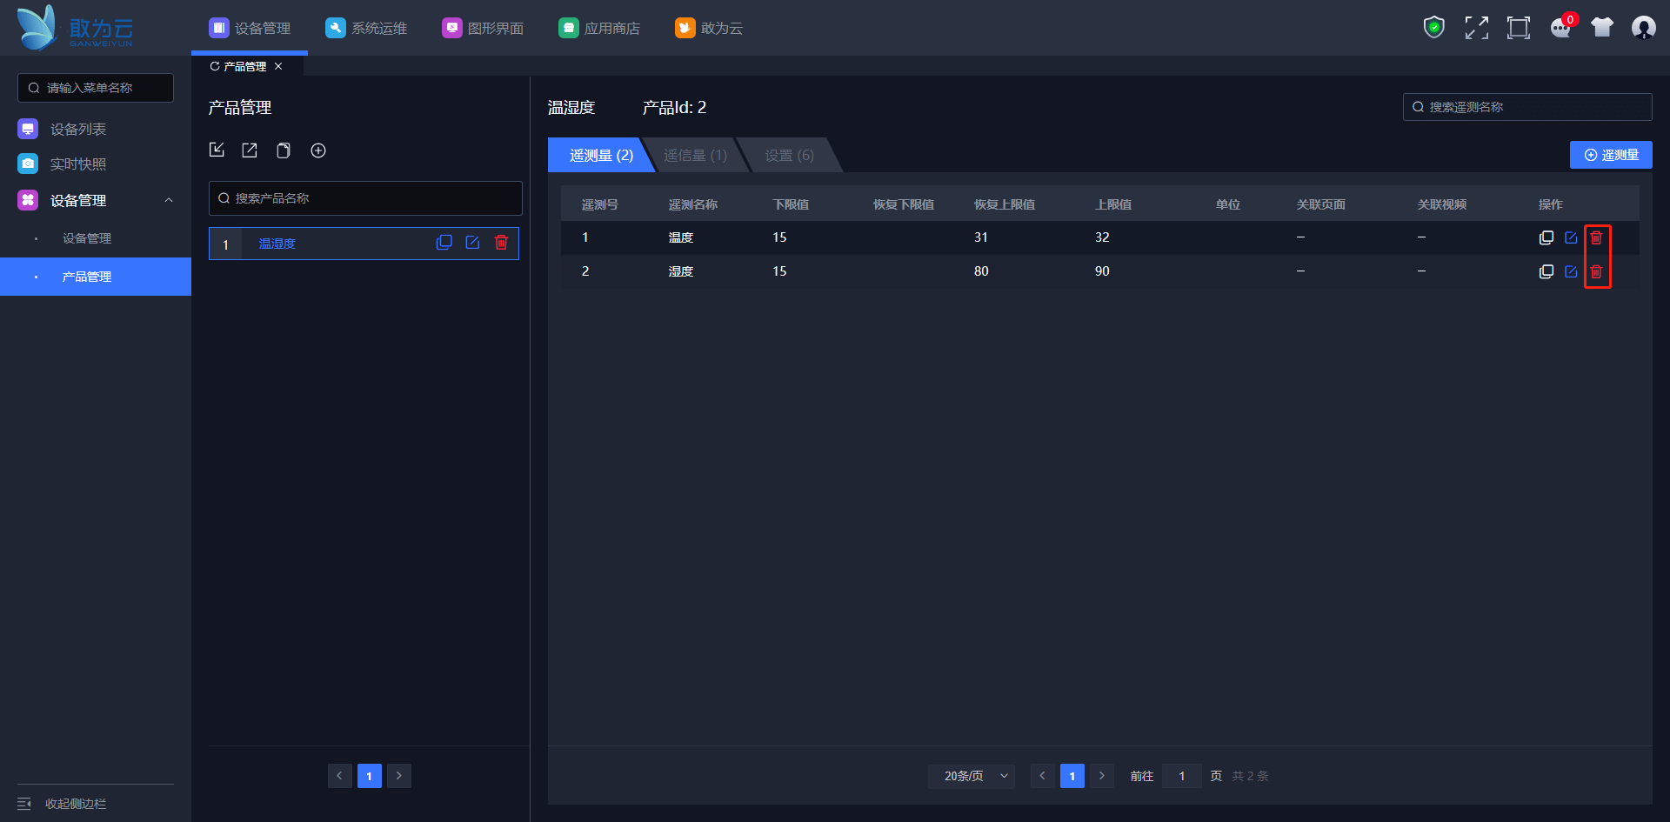
Task: Open the theme shirt icon
Action: click(1602, 28)
